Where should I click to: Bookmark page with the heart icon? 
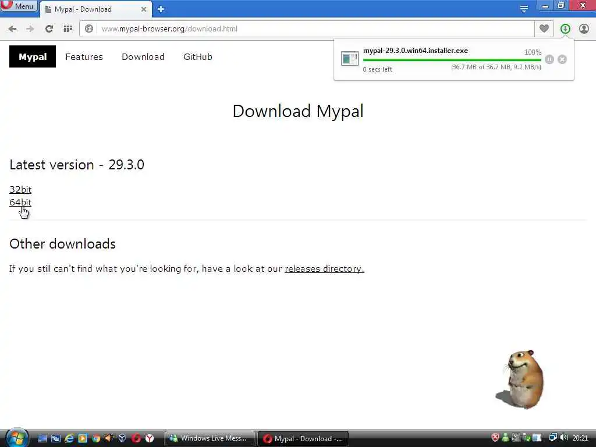[544, 29]
